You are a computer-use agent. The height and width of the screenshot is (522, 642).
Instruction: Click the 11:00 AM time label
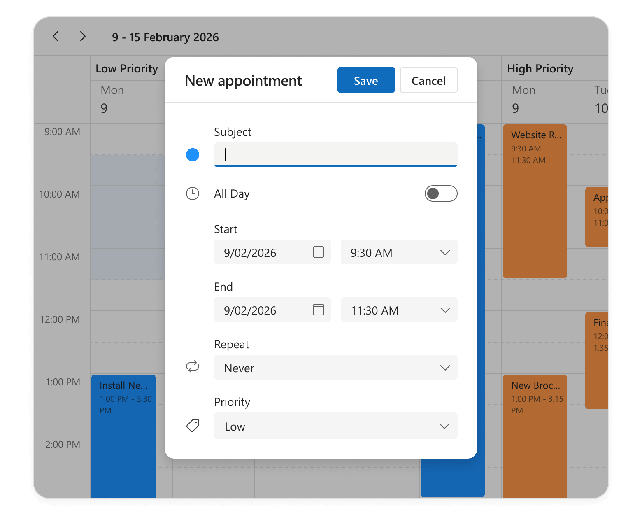[x=59, y=257]
